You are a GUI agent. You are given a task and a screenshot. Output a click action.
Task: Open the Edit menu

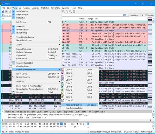coord(9,8)
